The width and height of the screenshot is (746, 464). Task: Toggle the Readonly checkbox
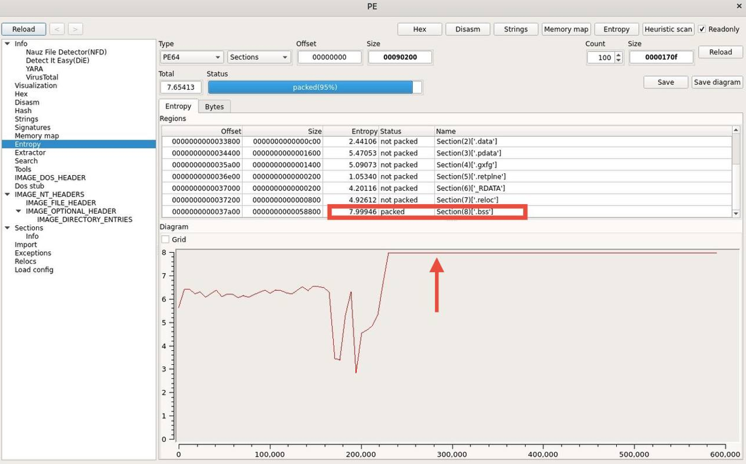[x=702, y=29]
